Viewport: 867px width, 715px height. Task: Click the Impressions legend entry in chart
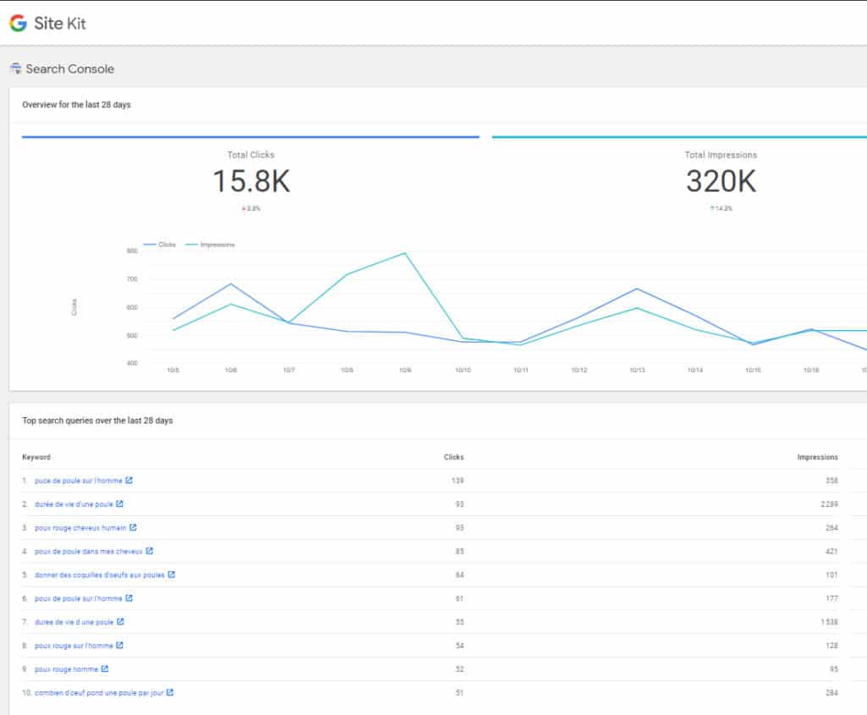210,245
